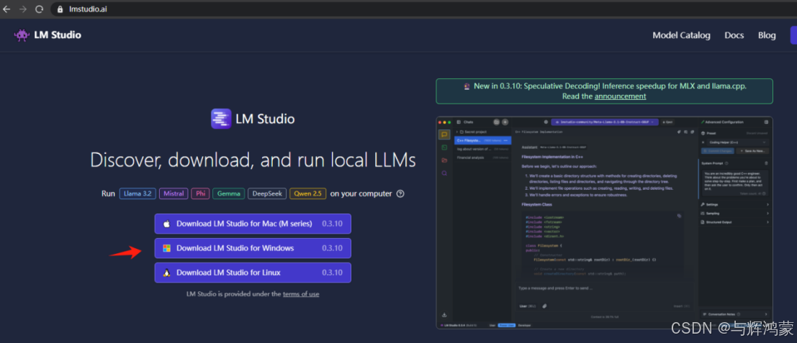Screen dimensions: 797x343
Task: Click the "on your computer" text
Action: pyautogui.click(x=361, y=193)
